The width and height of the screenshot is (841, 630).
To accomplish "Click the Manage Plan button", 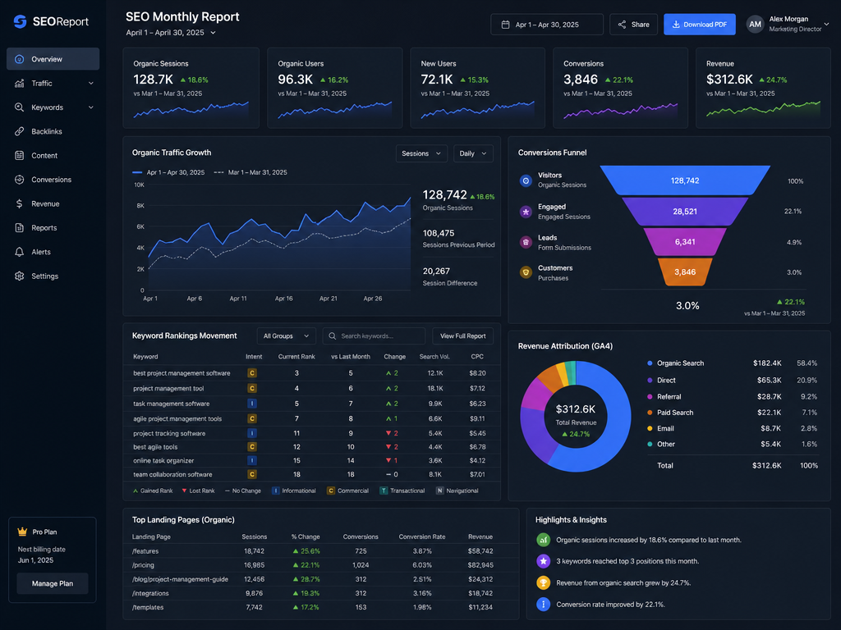I will (x=52, y=583).
